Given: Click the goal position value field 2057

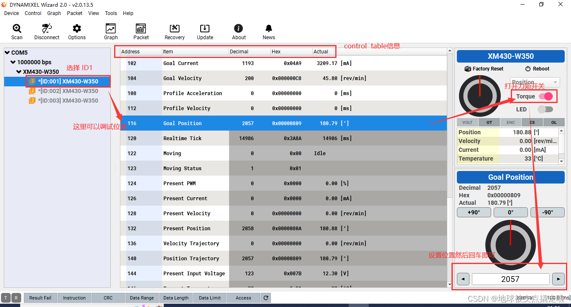Looking at the screenshot, I should 510,279.
